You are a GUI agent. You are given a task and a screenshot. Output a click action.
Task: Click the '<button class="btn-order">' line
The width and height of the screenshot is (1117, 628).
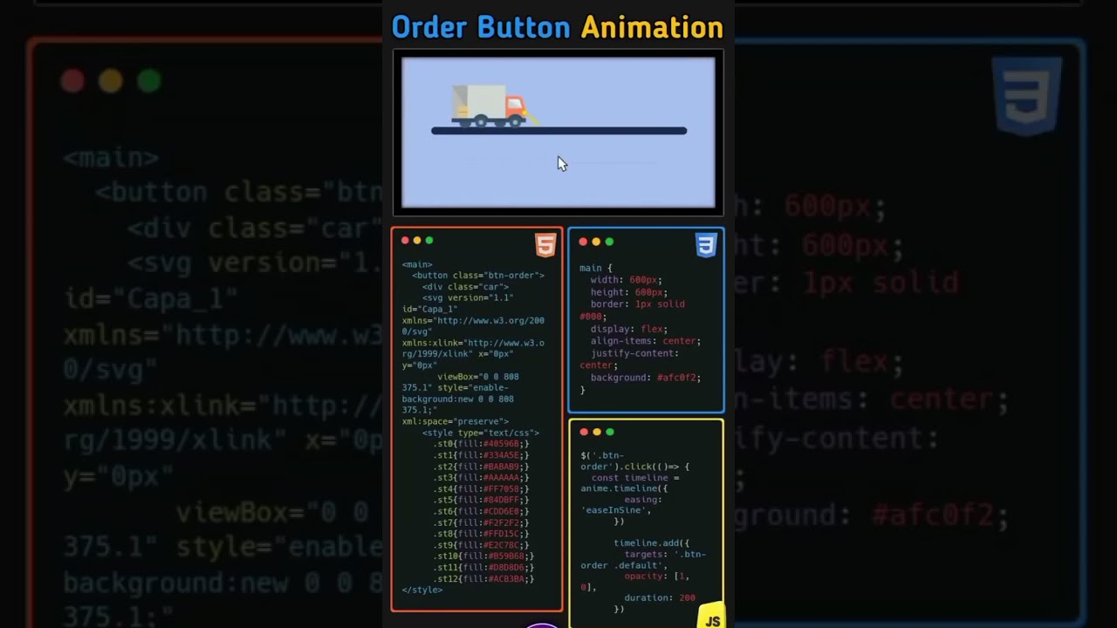coord(478,276)
